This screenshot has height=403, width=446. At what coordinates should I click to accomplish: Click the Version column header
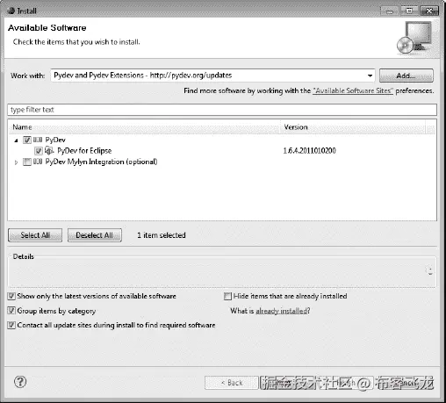pos(353,127)
